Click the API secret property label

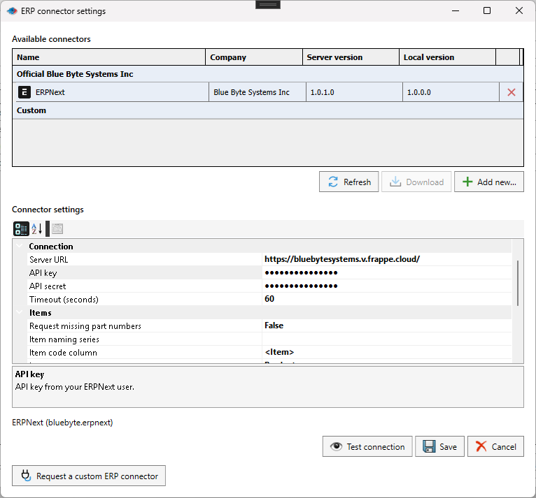point(48,286)
